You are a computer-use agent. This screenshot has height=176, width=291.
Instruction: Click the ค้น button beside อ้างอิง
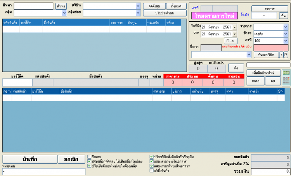click(283, 16)
